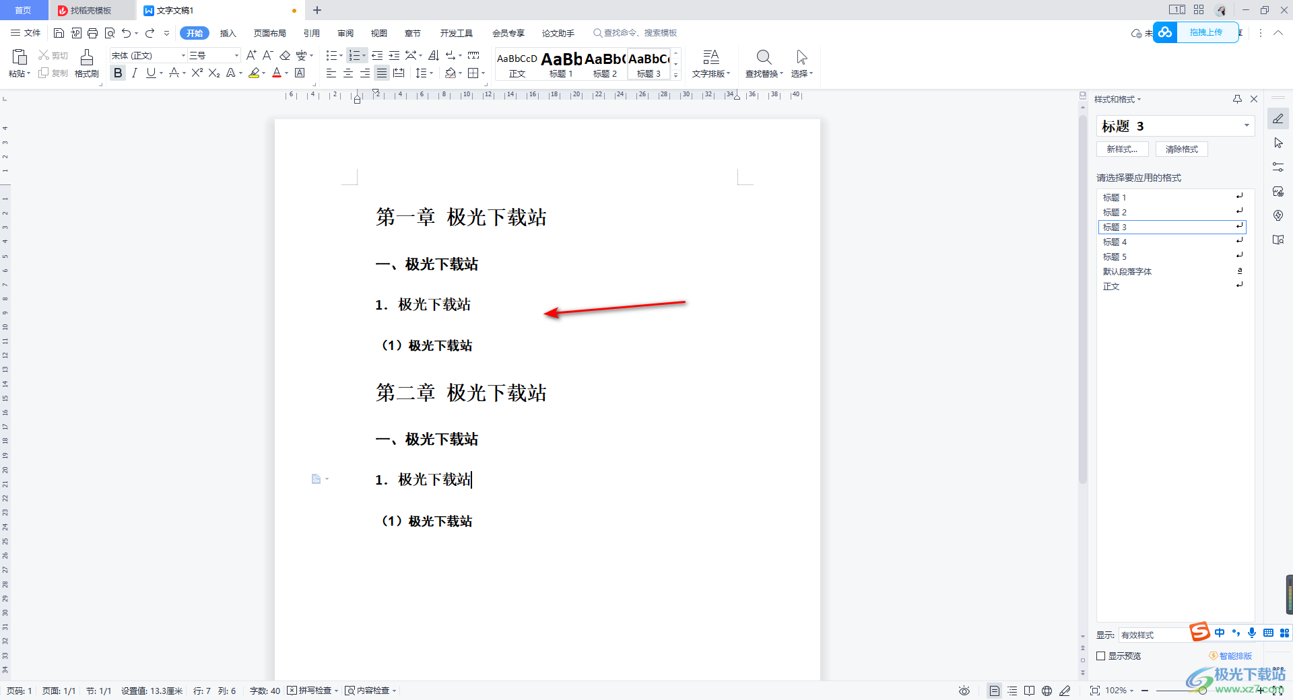This screenshot has height=700, width=1293.
Task: Open the 文件 menu
Action: point(26,33)
